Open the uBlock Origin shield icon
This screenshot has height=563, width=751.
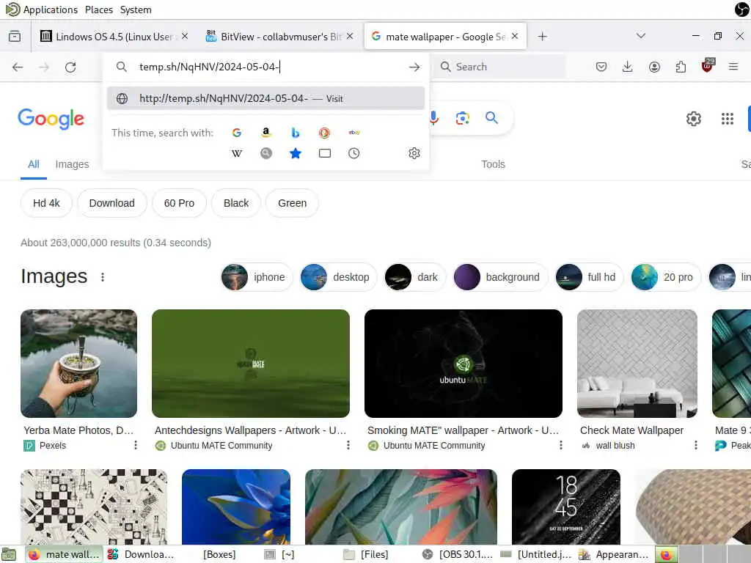tap(708, 66)
